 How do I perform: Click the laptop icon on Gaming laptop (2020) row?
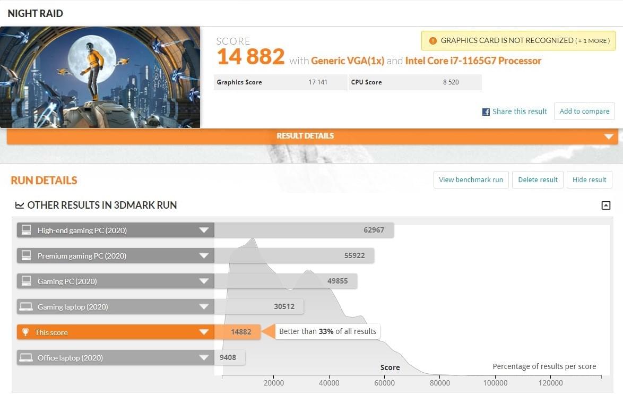[26, 306]
